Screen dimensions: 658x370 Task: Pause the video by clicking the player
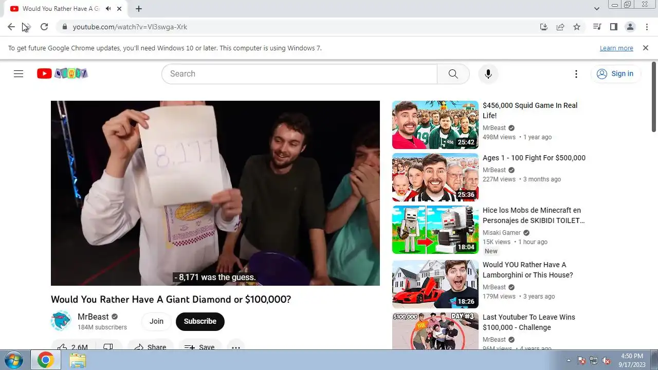[215, 193]
